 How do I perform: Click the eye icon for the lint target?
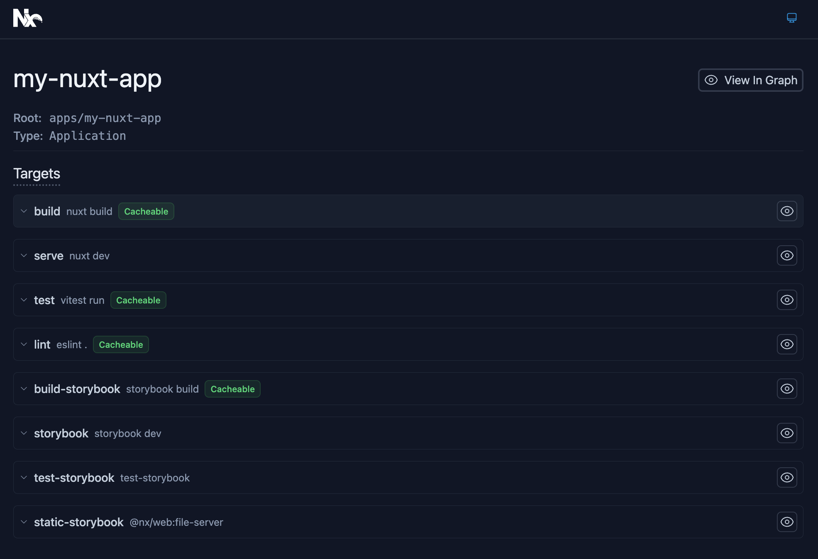787,344
